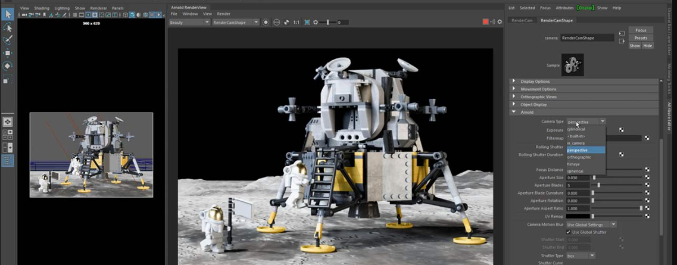Adjust the Aperture Blades slider
The height and width of the screenshot is (265, 677).
[x=598, y=185]
